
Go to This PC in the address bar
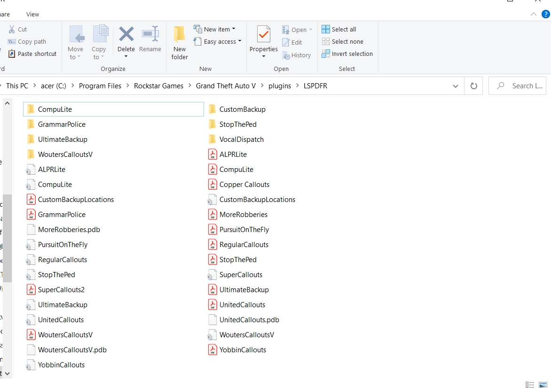pos(17,85)
